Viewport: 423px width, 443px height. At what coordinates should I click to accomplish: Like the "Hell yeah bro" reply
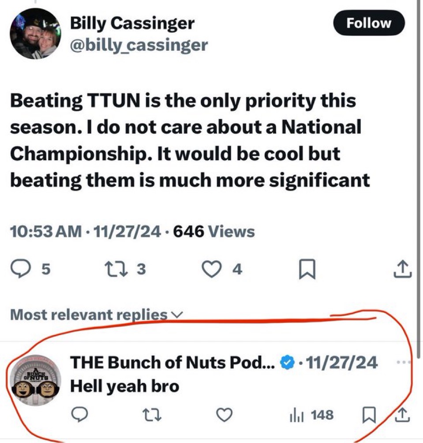click(225, 415)
